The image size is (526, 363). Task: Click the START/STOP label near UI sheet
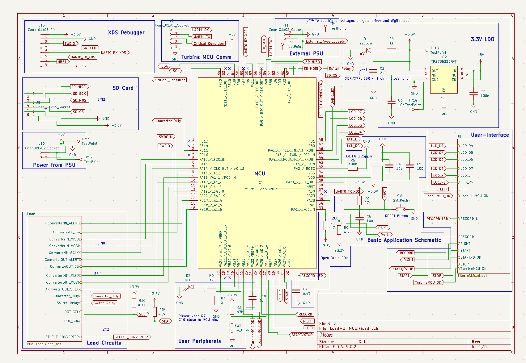coord(402,269)
